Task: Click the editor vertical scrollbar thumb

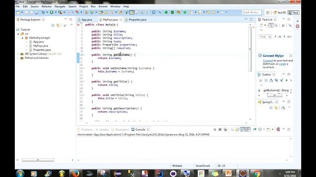Action: [x=250, y=49]
